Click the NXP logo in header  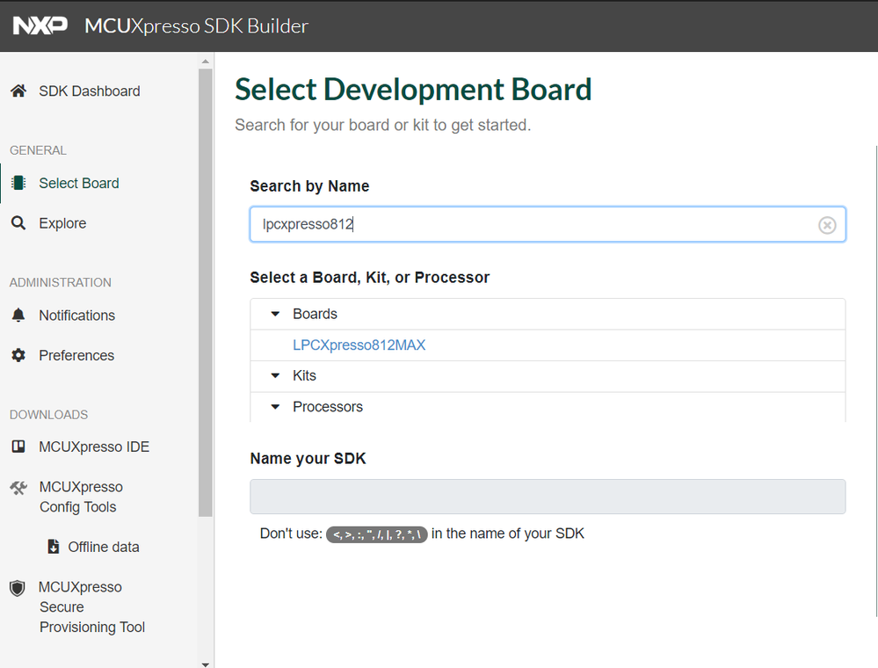pos(40,25)
